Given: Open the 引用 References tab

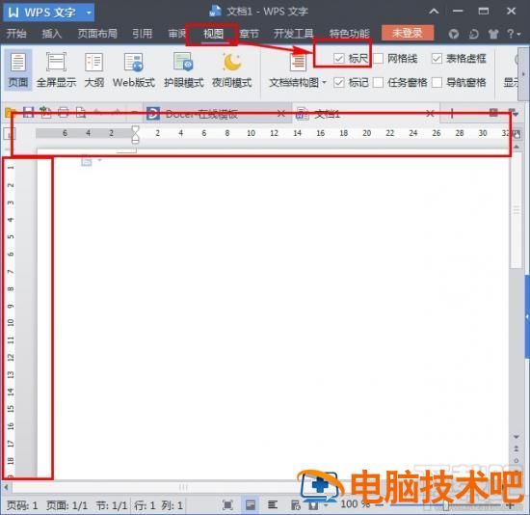Looking at the screenshot, I should pyautogui.click(x=142, y=34).
